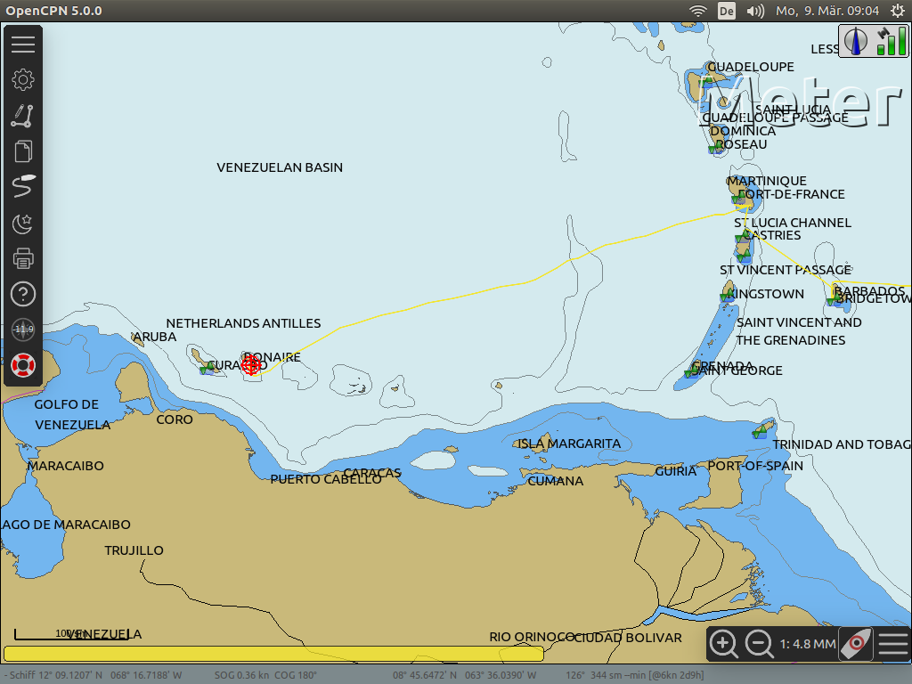Open the Route and Mark Manager pages icon
The width and height of the screenshot is (912, 684).
[22, 151]
